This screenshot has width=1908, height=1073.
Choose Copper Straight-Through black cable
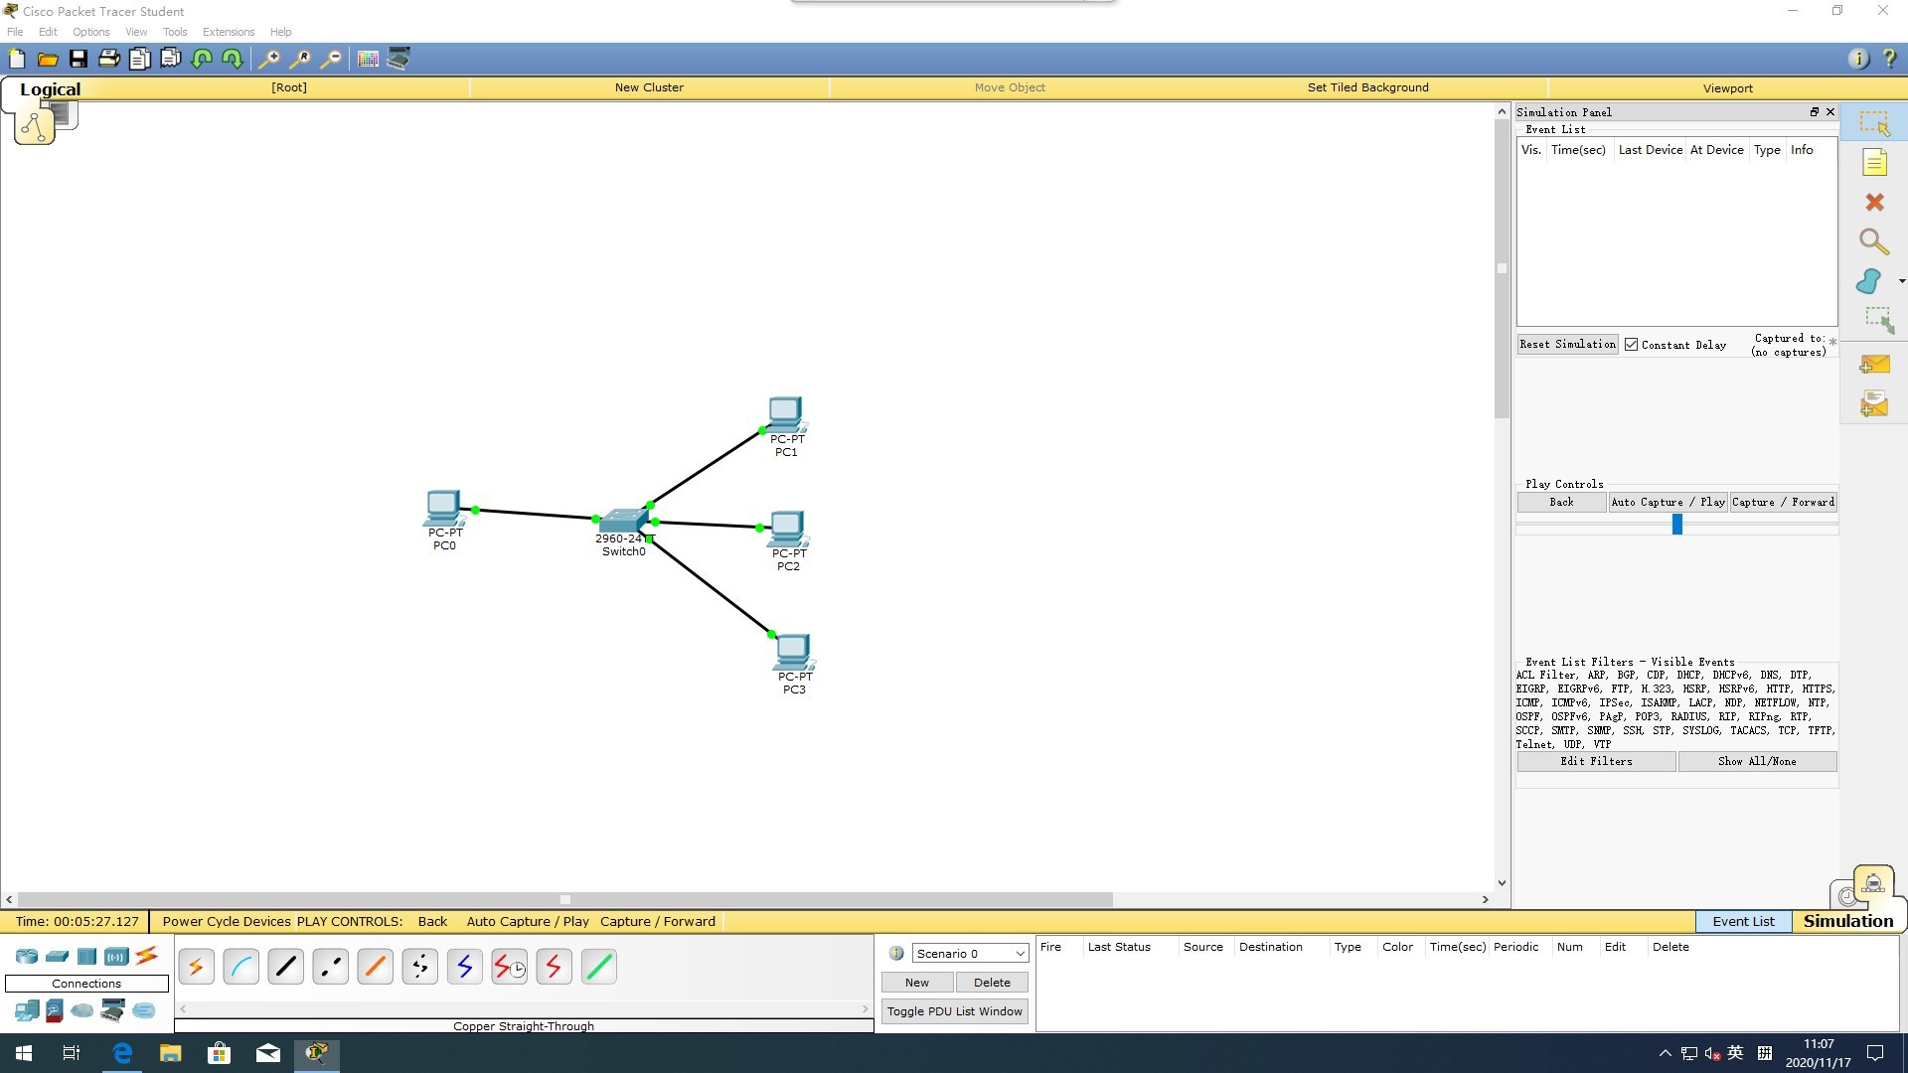click(285, 967)
